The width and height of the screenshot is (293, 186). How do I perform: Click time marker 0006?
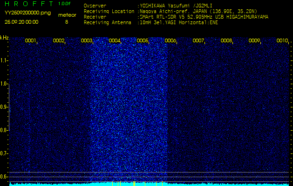pos(170,40)
